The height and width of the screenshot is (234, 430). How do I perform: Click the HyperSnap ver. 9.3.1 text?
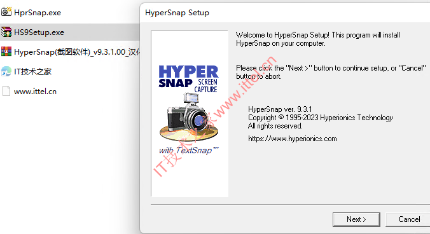280,109
